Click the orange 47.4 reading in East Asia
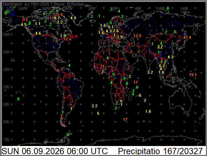 pyautogui.click(x=187, y=37)
